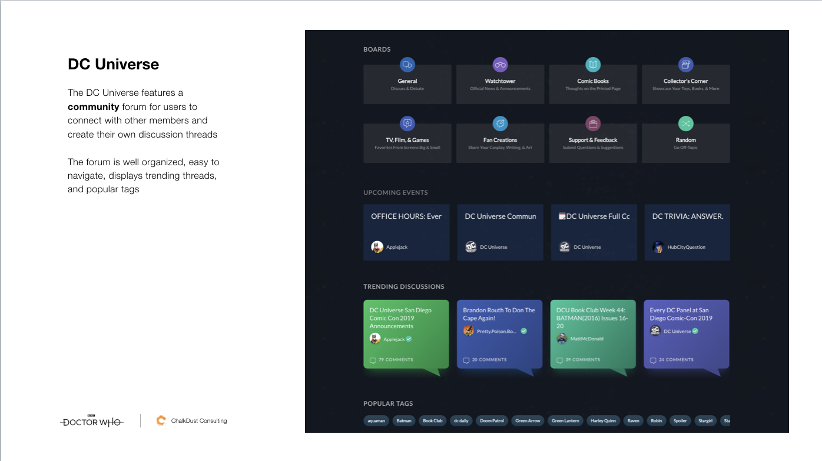Open the DC Universe Commun event title
Viewport: 822px width, 461px height.
(501, 216)
